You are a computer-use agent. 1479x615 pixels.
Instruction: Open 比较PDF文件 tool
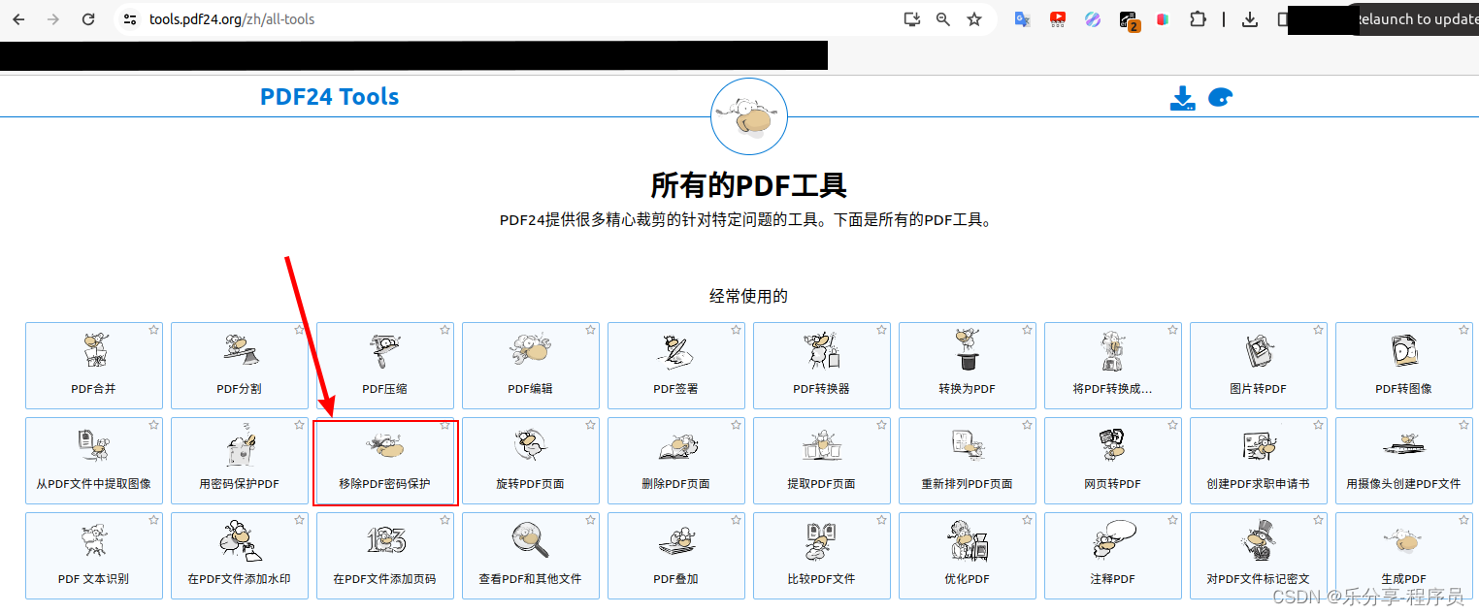821,556
